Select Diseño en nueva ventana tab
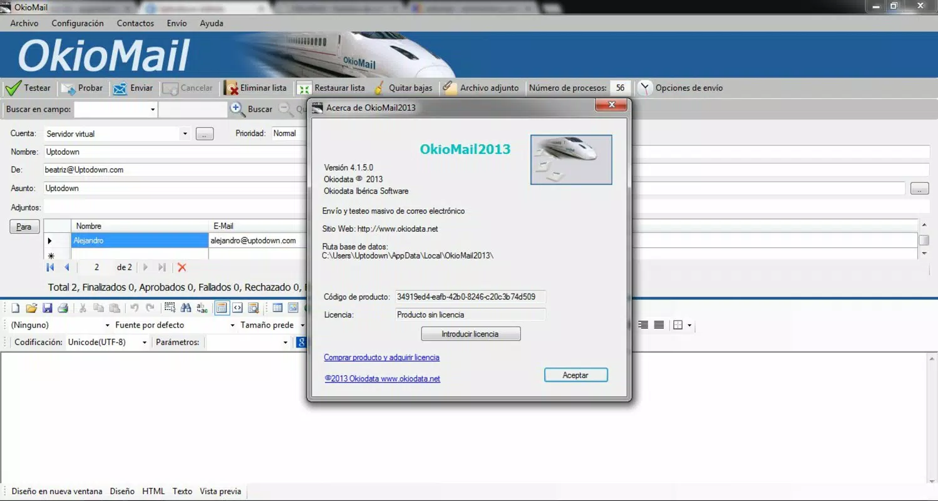 [57, 492]
